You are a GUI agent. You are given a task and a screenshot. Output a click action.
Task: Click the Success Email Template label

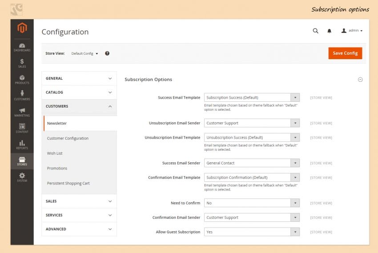coord(179,97)
